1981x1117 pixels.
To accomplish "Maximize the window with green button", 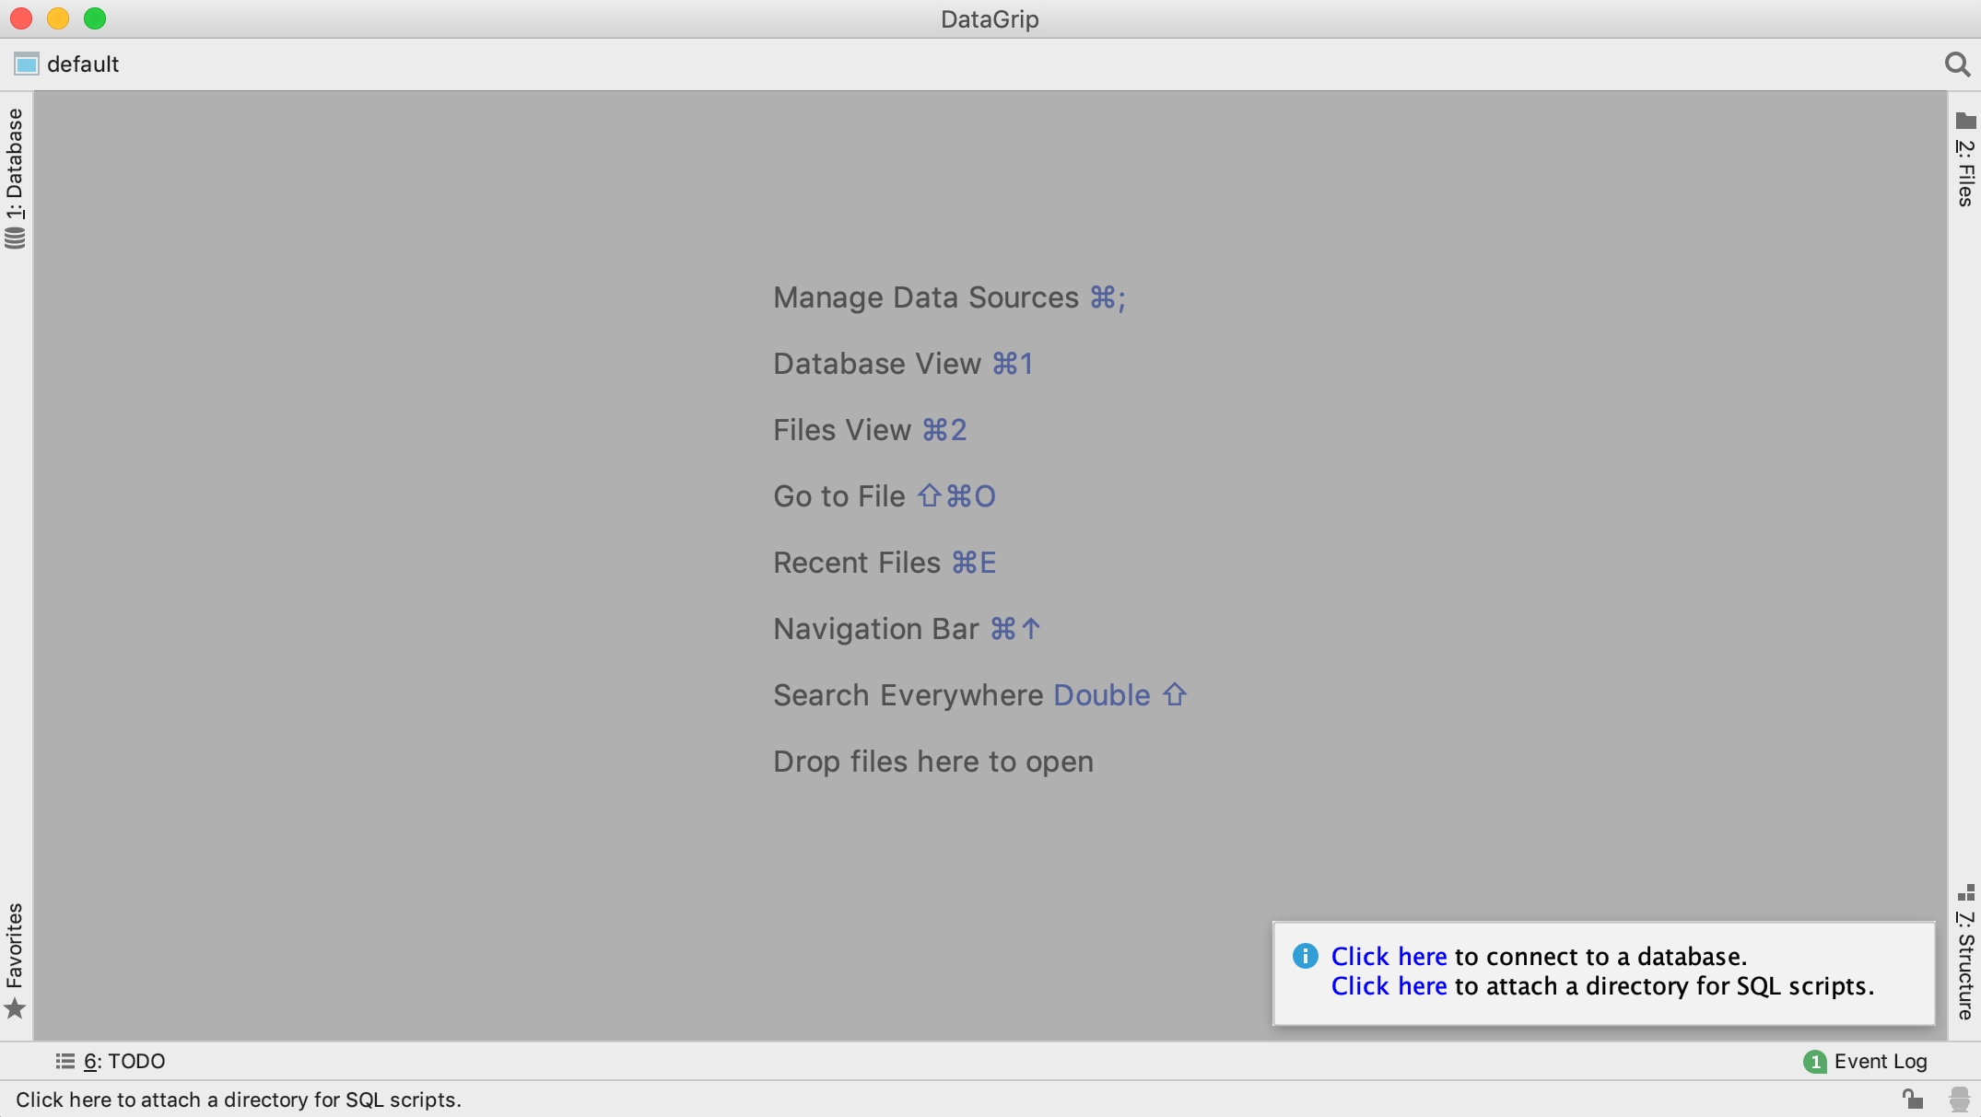I will (95, 18).
